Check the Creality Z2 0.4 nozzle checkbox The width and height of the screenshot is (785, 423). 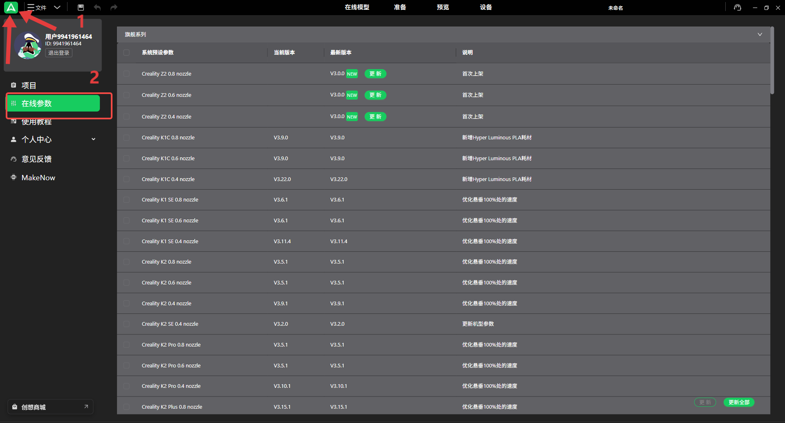click(126, 116)
